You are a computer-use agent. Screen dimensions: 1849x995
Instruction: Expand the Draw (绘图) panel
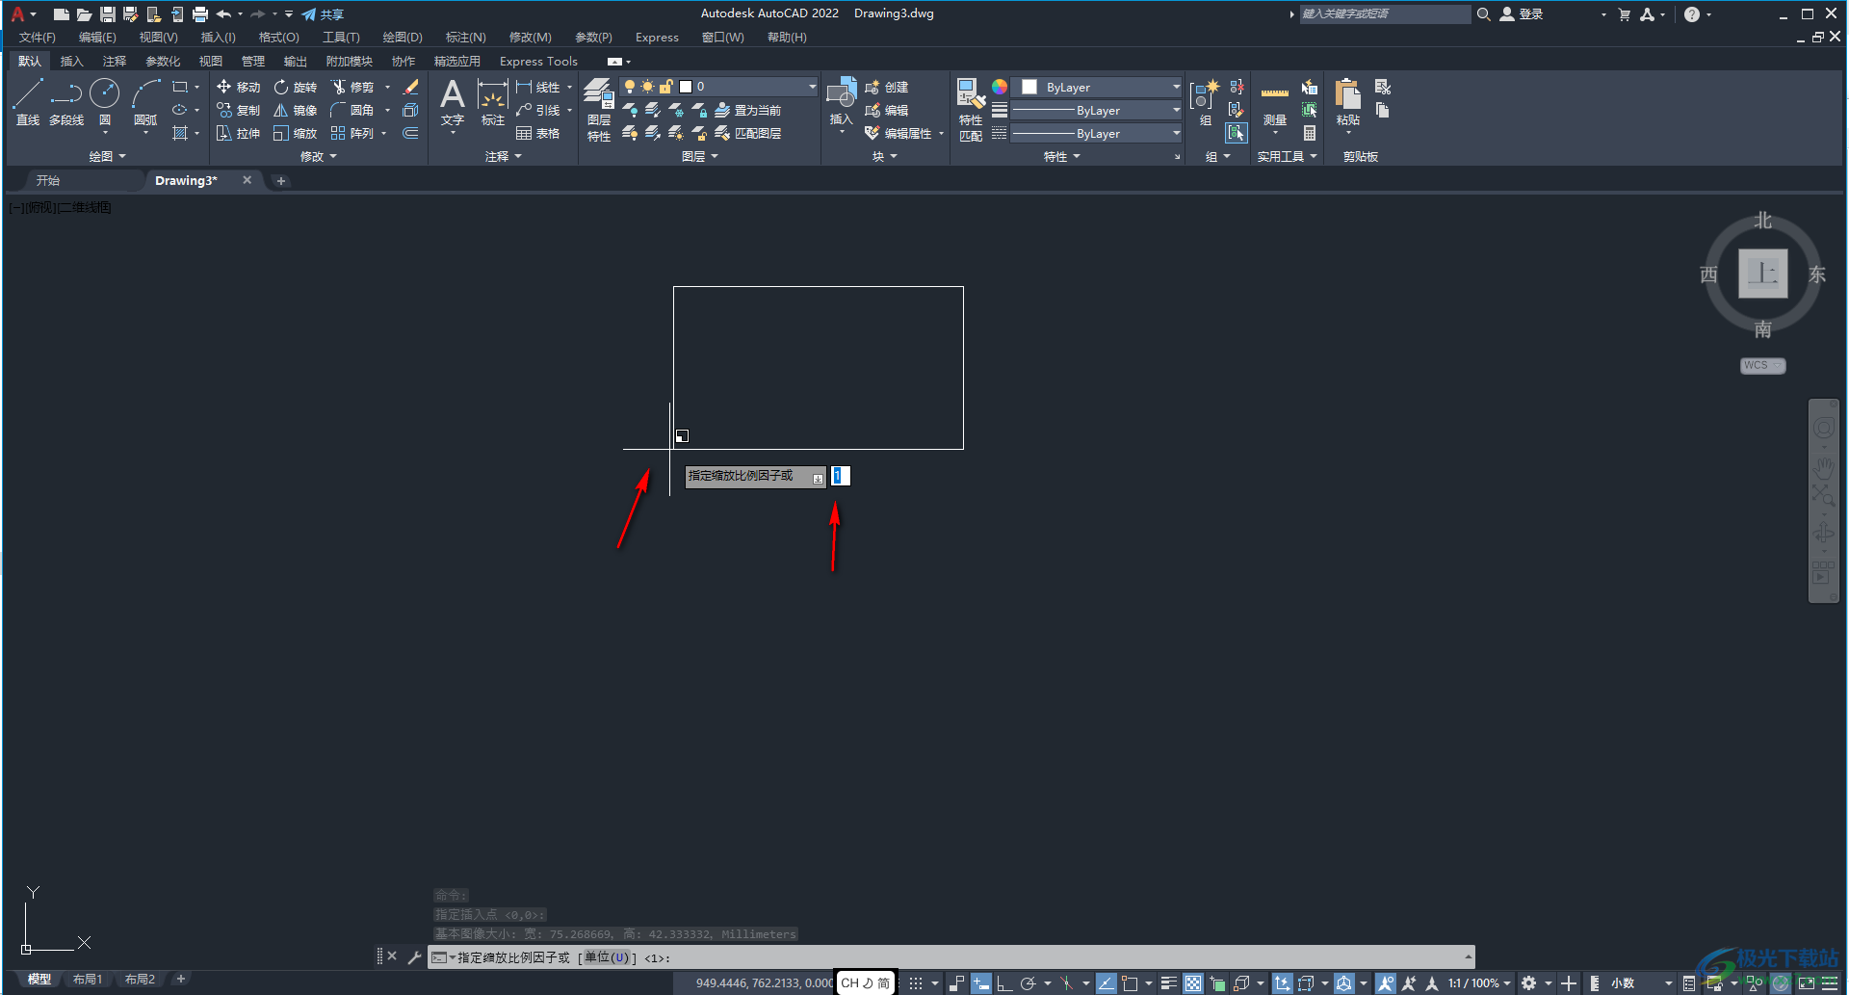(x=107, y=156)
